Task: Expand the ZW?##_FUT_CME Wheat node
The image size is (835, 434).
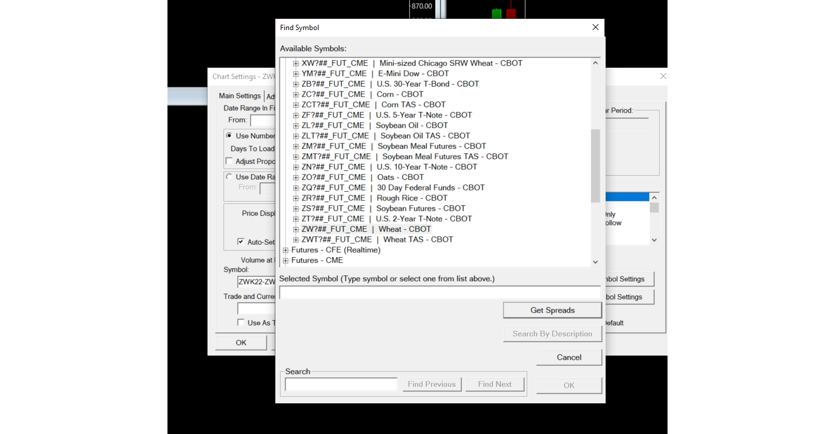Action: [x=296, y=229]
